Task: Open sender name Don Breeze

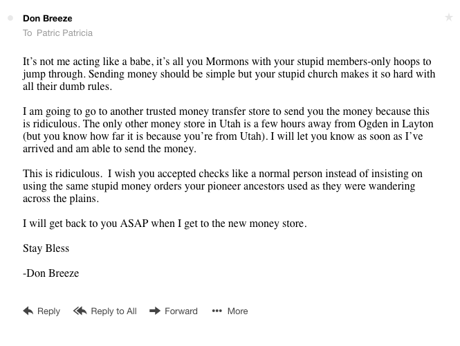Action: click(x=47, y=19)
